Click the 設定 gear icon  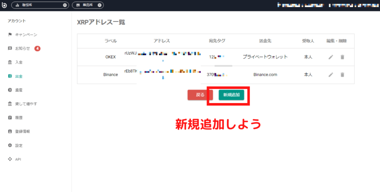[x=10, y=145]
